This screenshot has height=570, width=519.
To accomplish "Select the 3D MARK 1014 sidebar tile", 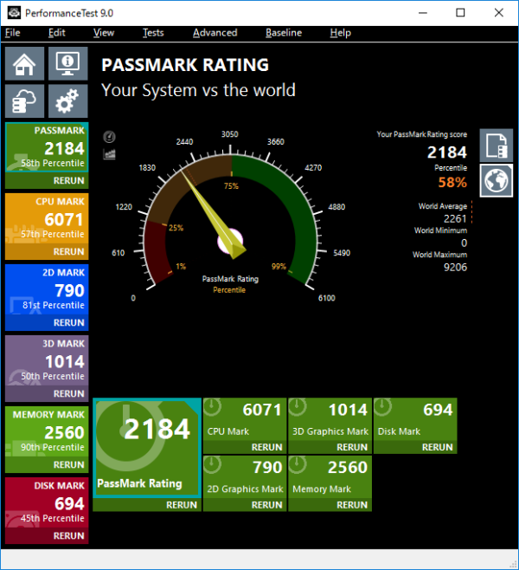I will 47,360.
